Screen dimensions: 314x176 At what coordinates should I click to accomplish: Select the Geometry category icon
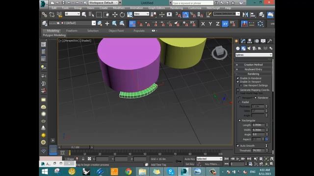point(237,48)
